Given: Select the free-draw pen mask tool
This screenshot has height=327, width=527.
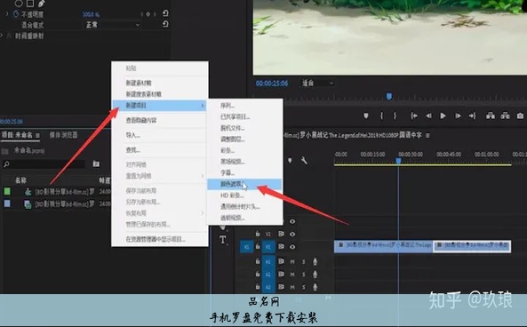Looking at the screenshot, I should click(x=42, y=4).
